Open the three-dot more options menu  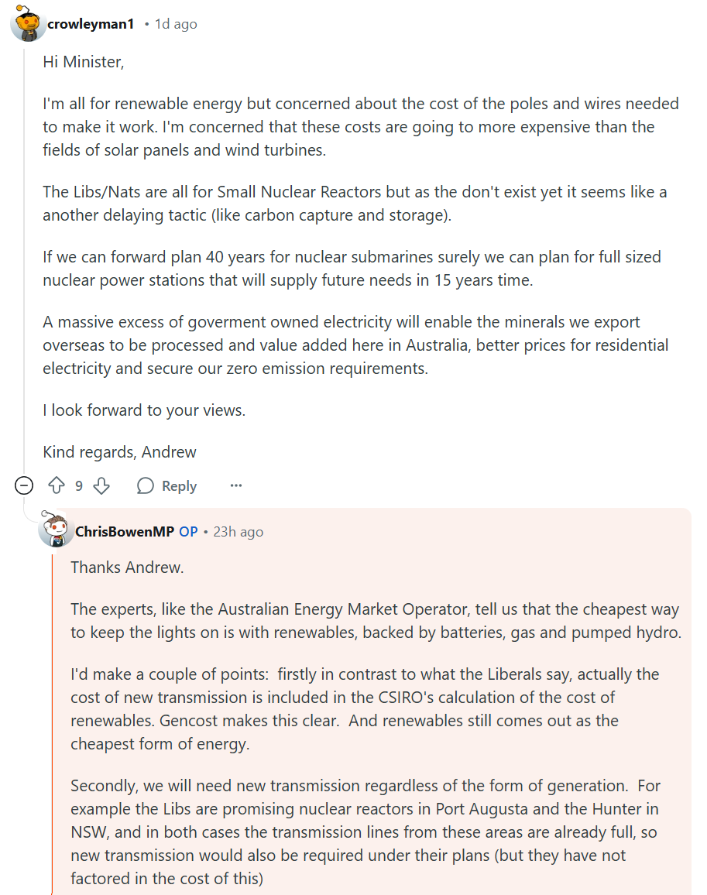pos(236,486)
